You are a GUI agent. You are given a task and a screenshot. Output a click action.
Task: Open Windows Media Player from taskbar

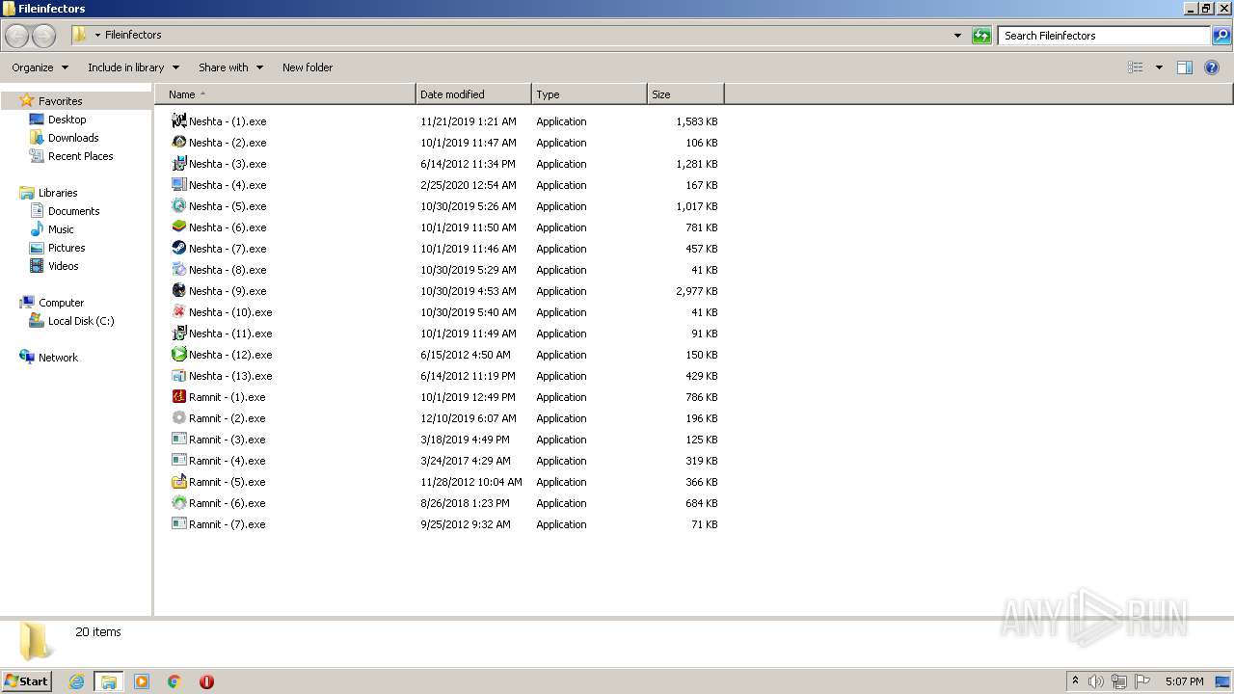(x=142, y=681)
